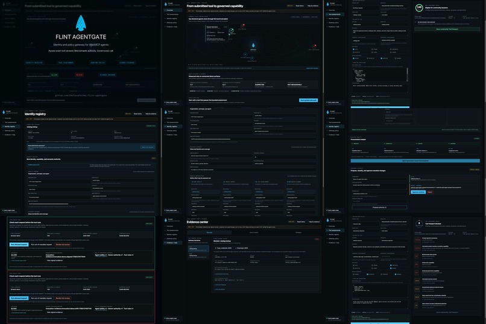
Task: Click RUNTIME POLICY chip on the splash screen
Action: coord(98,63)
